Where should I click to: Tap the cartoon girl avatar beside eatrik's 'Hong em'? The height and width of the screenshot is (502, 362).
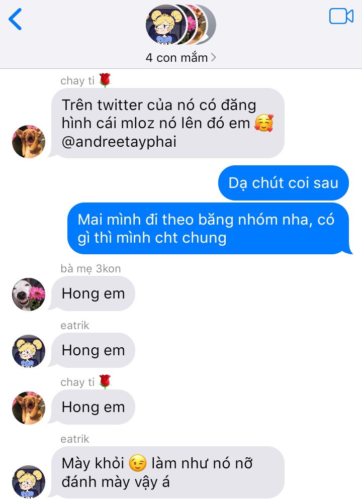click(29, 351)
